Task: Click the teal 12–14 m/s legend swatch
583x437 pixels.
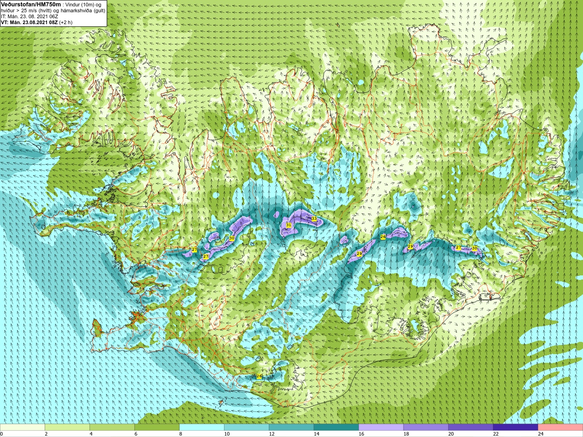Action: [291, 427]
